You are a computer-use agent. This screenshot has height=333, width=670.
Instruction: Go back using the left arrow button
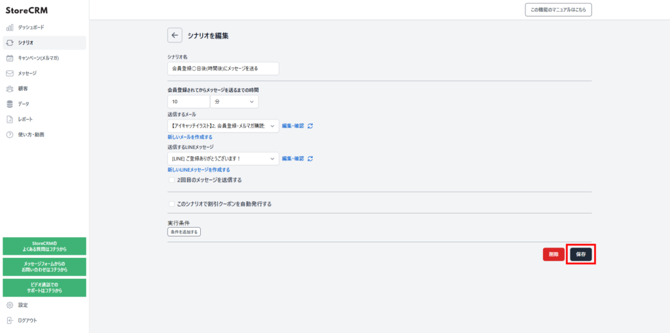tap(174, 36)
